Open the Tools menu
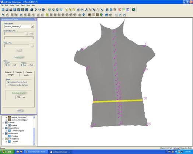 coord(17,5)
